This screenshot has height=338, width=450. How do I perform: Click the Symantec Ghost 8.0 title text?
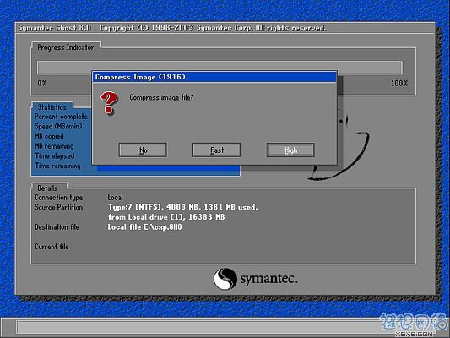(x=54, y=28)
